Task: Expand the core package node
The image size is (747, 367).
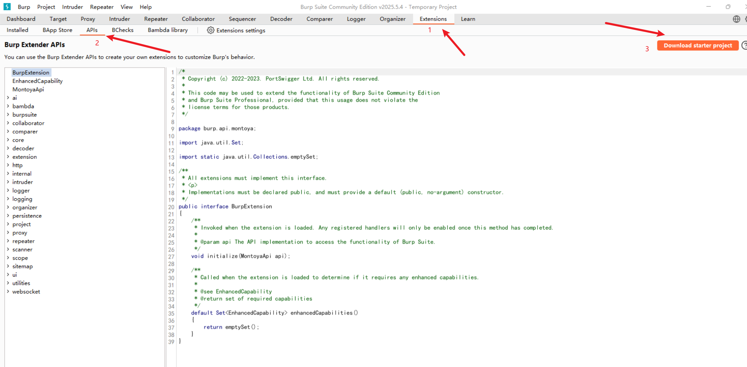Action: 8,140
